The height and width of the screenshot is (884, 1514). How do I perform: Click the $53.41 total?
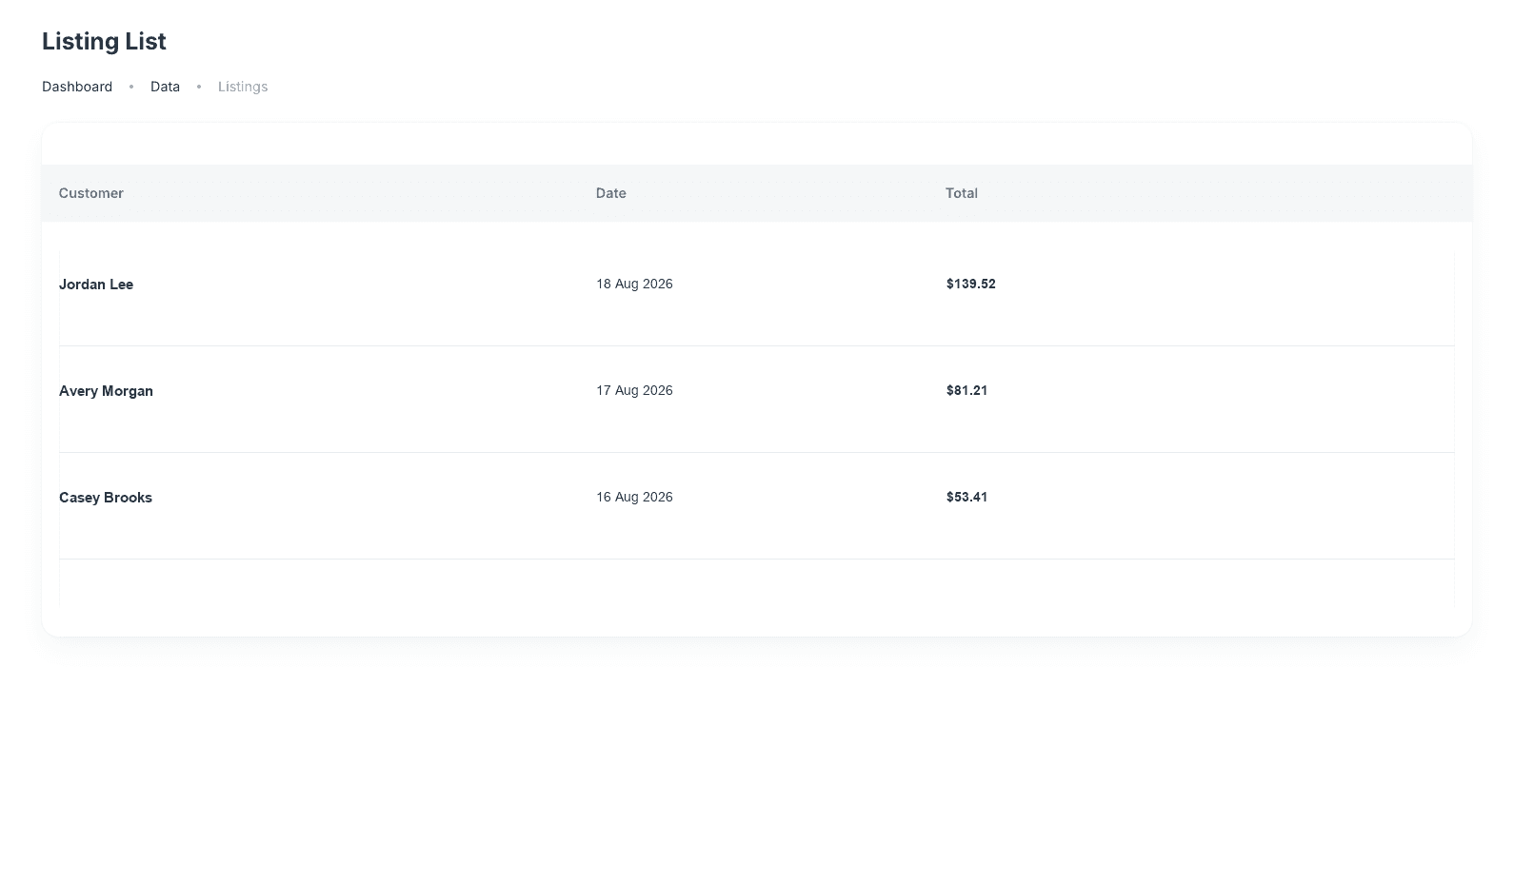point(966,497)
